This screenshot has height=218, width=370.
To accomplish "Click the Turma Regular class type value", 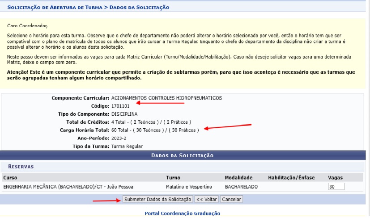I will click(127, 147).
